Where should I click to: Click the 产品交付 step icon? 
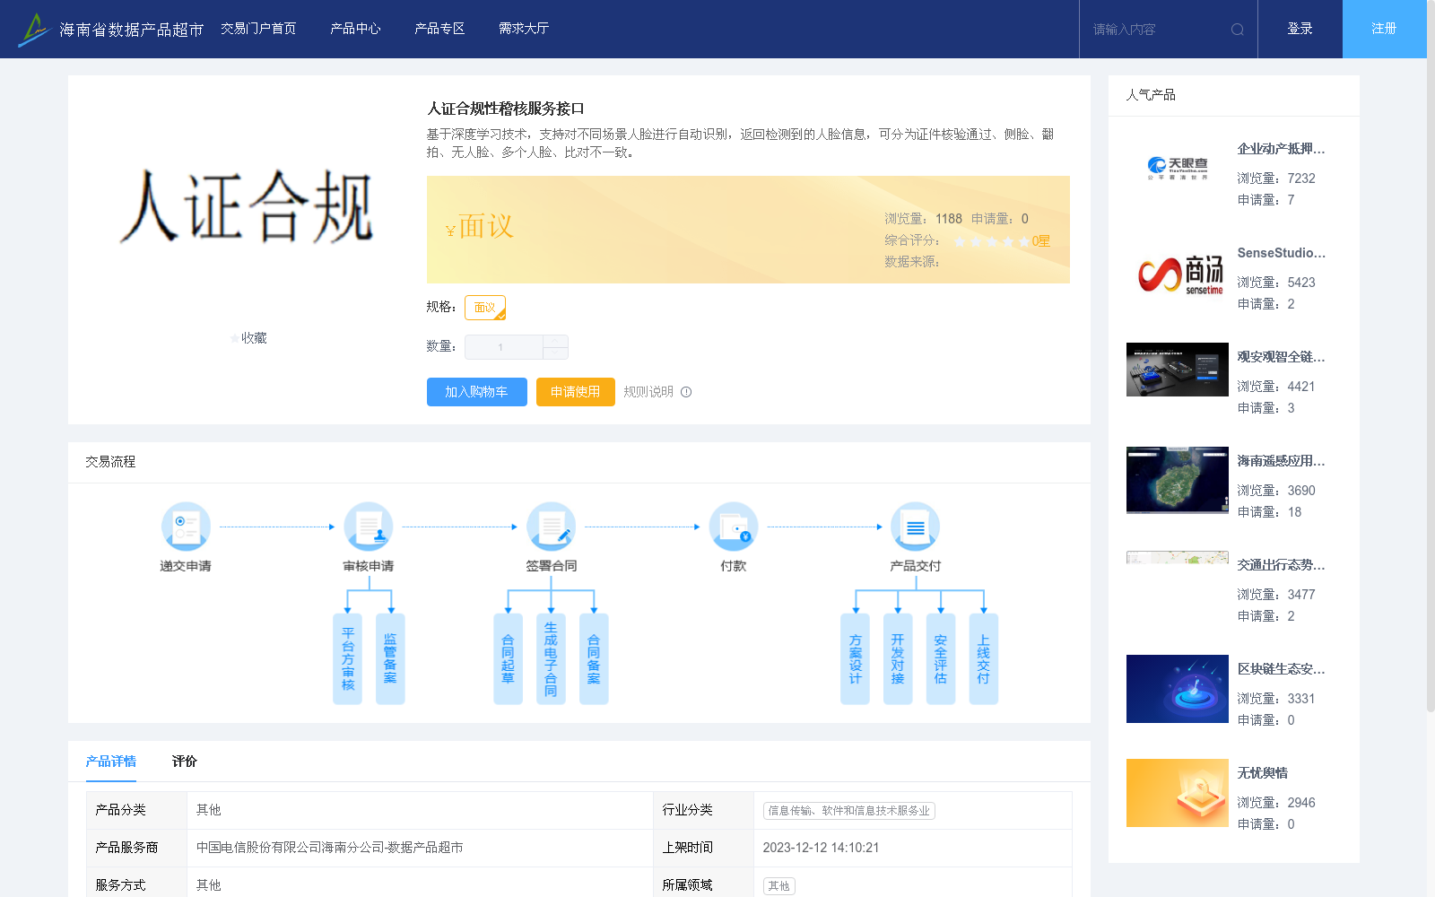(x=916, y=527)
